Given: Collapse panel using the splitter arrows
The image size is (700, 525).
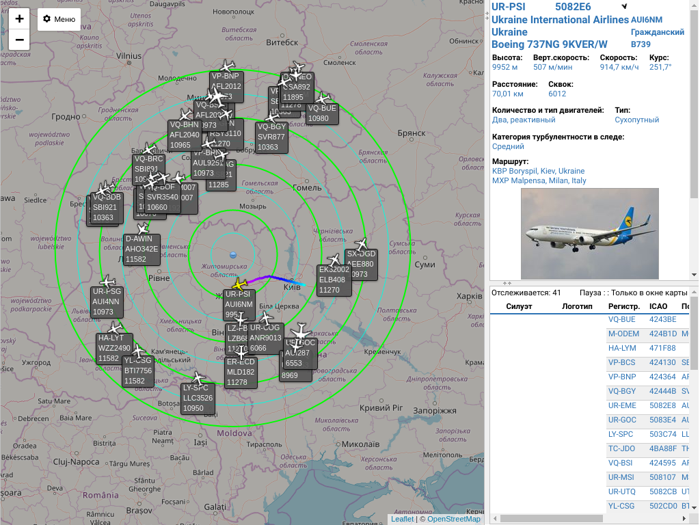Looking at the screenshot, I should point(507,282).
